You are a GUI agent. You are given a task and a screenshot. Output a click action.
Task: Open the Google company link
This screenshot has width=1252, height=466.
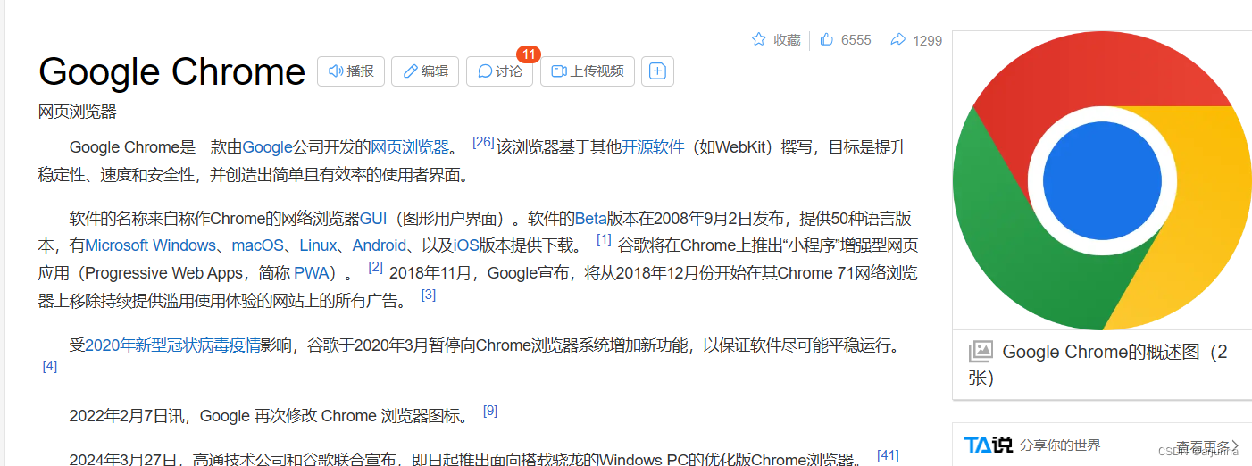[x=267, y=147]
